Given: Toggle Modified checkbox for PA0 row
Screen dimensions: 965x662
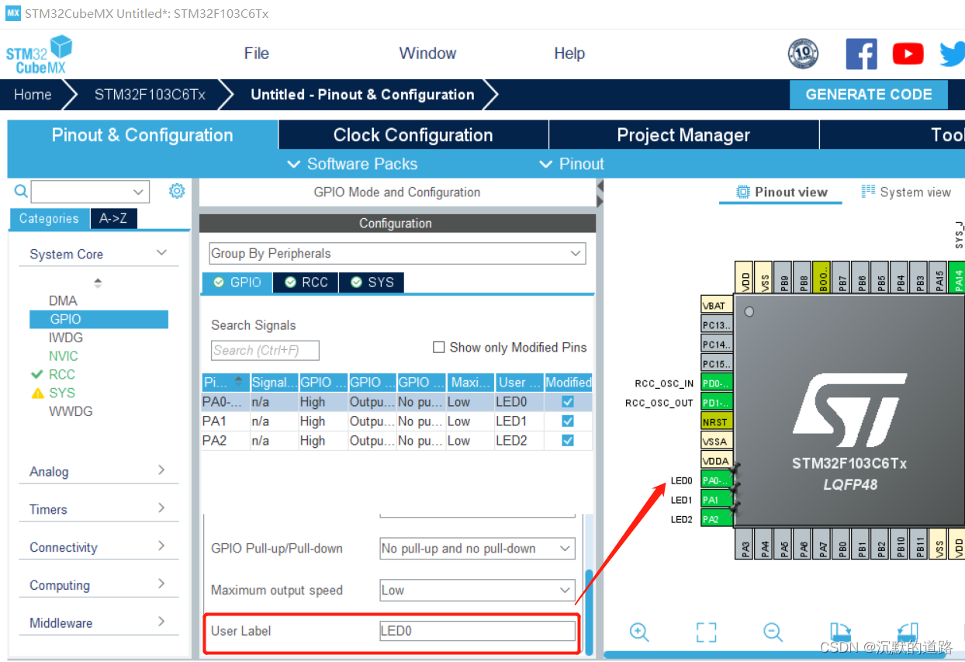Looking at the screenshot, I should pos(568,401).
